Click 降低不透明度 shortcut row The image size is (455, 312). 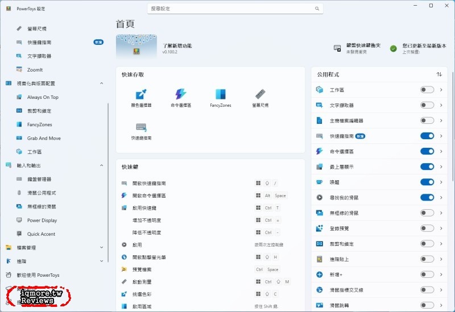[x=210, y=232]
